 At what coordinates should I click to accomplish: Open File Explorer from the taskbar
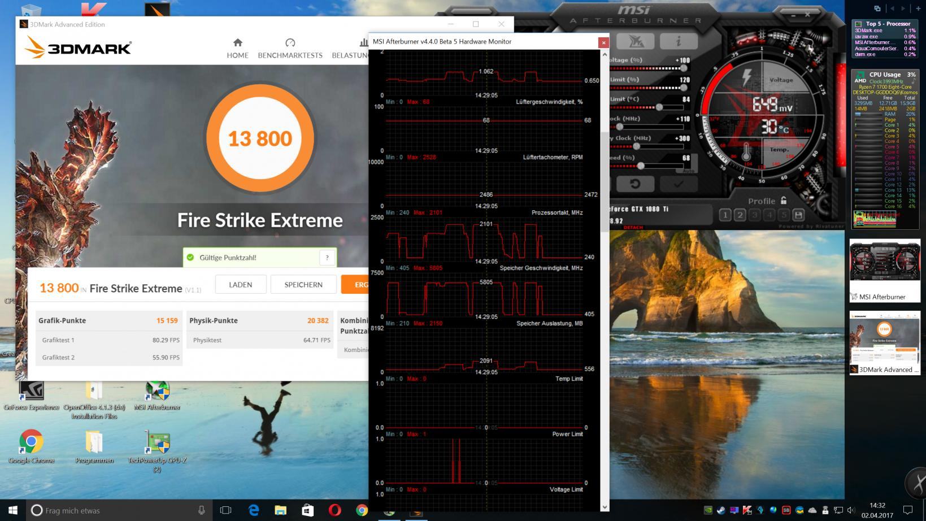(281, 510)
